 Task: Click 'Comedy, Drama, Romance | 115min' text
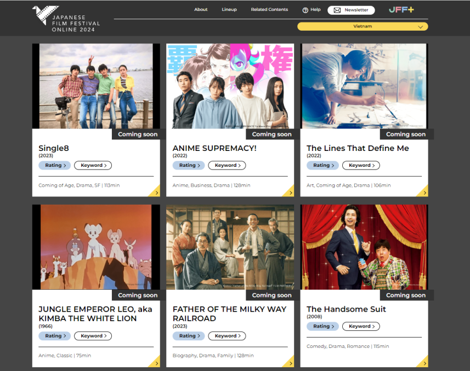point(348,346)
